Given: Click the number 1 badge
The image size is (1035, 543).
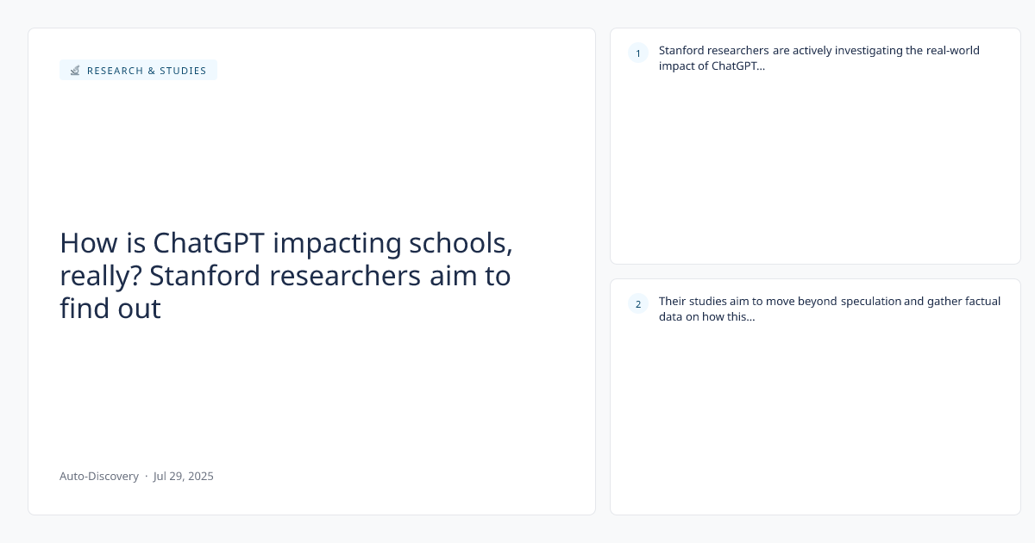Looking at the screenshot, I should point(638,54).
